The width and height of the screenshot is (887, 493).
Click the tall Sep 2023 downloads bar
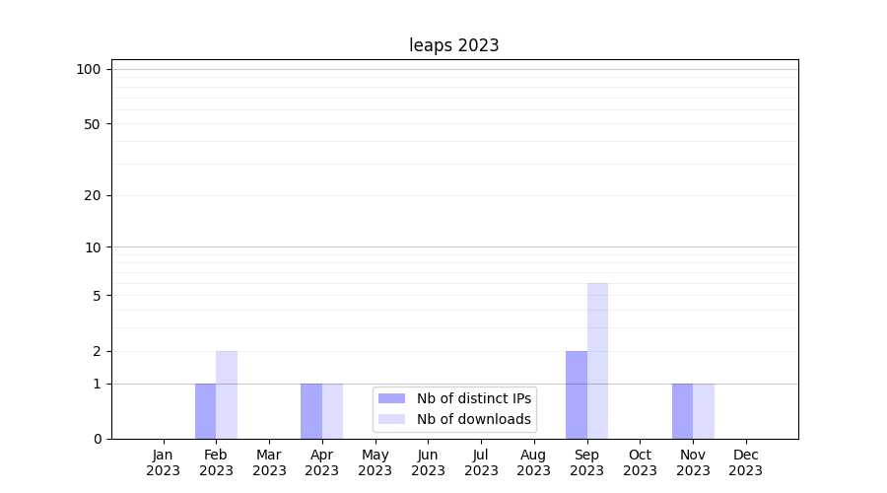(x=597, y=360)
